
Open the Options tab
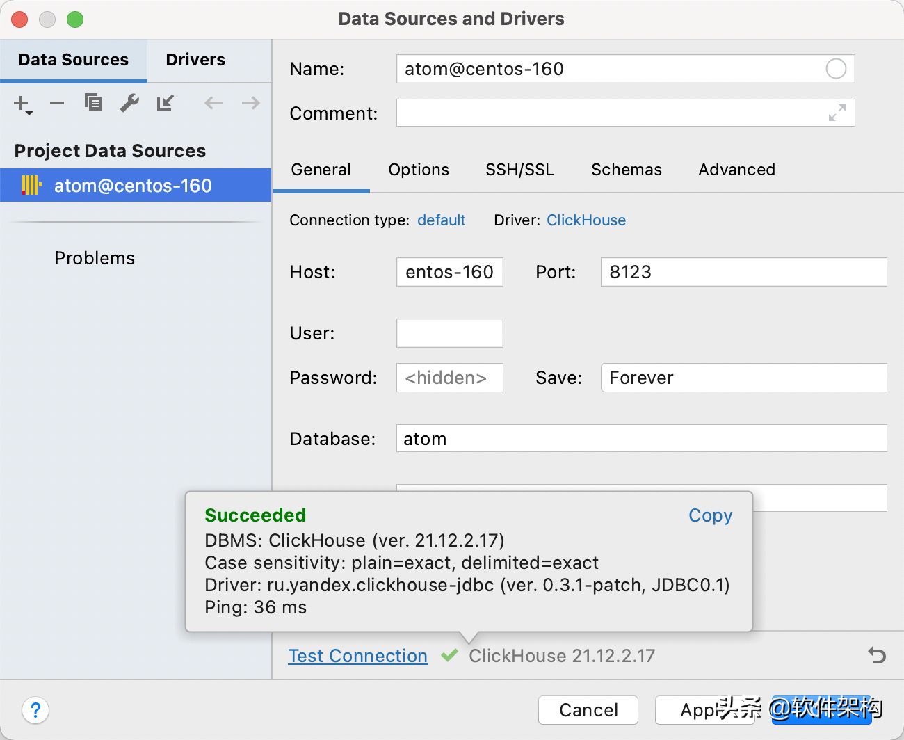point(419,170)
